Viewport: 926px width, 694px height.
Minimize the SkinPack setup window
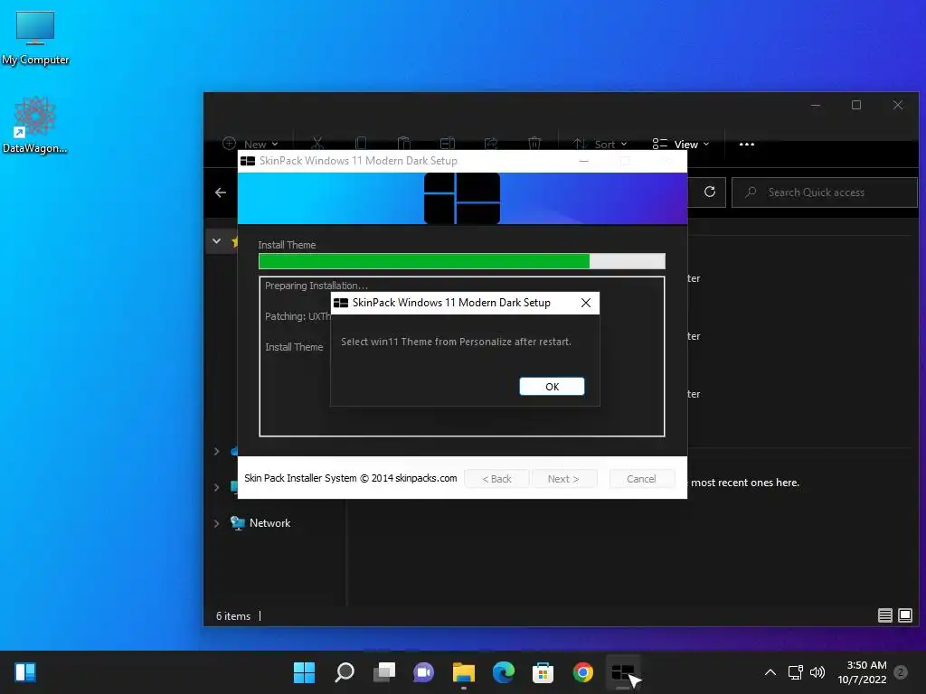(583, 161)
